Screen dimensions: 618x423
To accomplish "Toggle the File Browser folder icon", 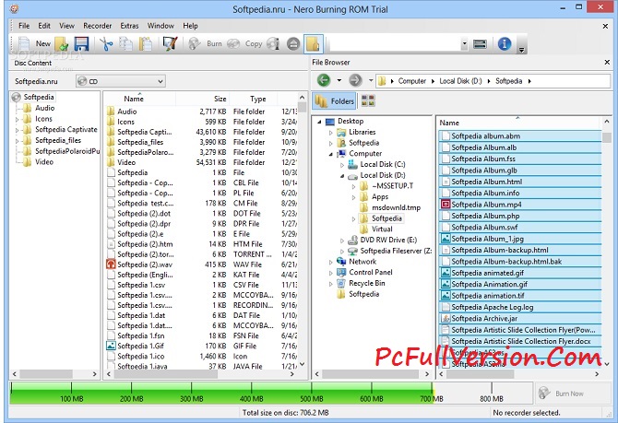I will point(314,43).
